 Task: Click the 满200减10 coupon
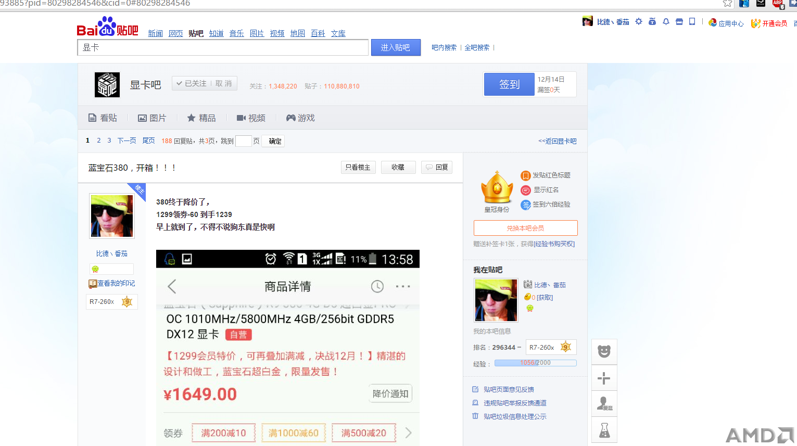(x=224, y=433)
